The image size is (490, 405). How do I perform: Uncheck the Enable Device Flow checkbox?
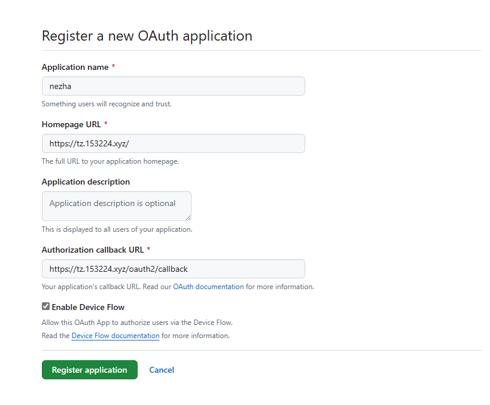coord(45,306)
